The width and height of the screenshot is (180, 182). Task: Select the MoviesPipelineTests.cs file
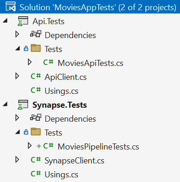98,147
